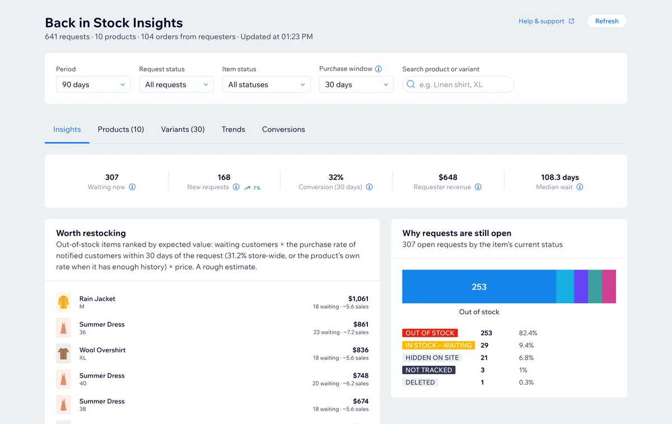This screenshot has height=424, width=672.
Task: Open the Trends tab
Action: click(x=234, y=129)
